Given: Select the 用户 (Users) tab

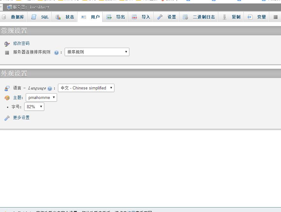Looking at the screenshot, I should (x=90, y=17).
